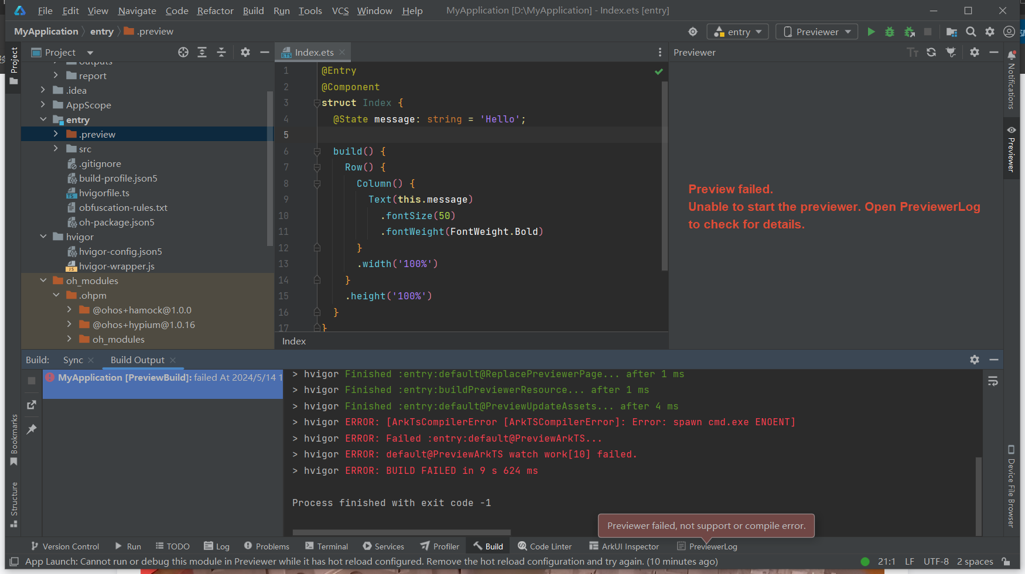Open the Tools menu
1025x574 pixels.
310,11
